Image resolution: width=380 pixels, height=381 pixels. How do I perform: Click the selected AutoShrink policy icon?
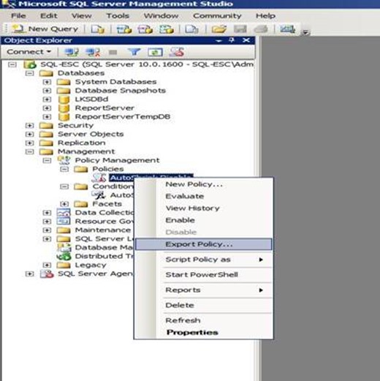(99, 178)
